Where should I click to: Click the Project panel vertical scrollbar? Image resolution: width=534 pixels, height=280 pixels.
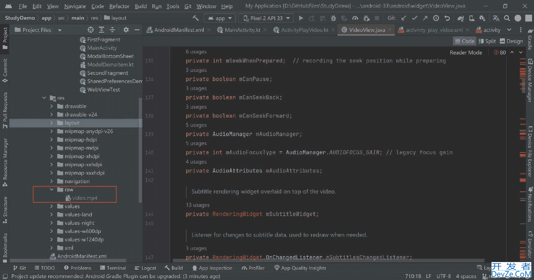(x=140, y=150)
